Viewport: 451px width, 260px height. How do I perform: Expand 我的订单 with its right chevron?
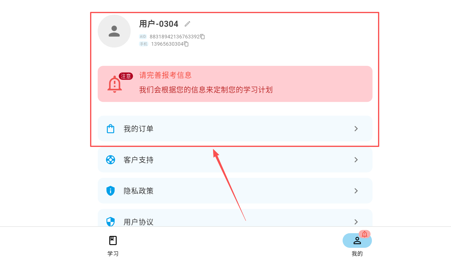click(x=356, y=129)
